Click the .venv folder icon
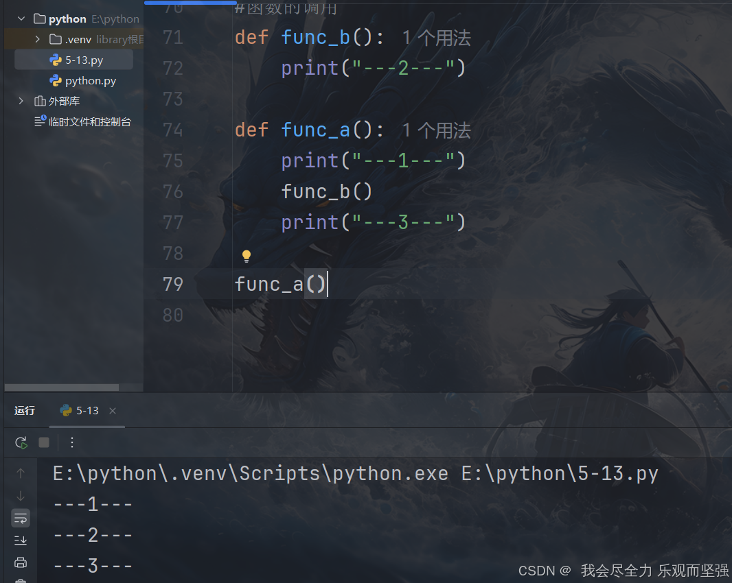This screenshot has height=583, width=732. (56, 39)
